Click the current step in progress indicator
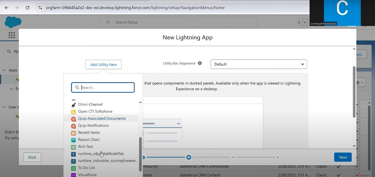Viewport: 375px width, 177px height. click(x=189, y=157)
